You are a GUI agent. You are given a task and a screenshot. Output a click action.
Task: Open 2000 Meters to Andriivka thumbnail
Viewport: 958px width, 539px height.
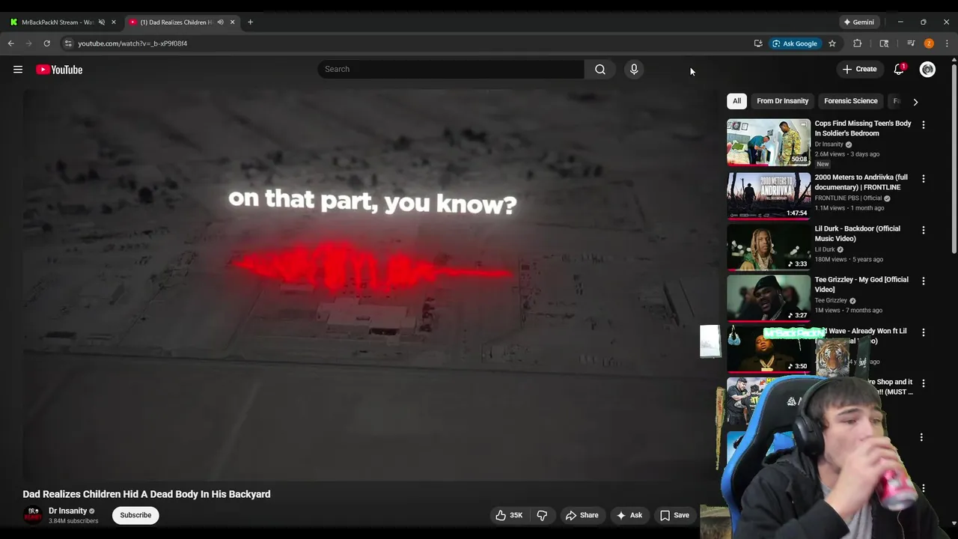pyautogui.click(x=769, y=196)
